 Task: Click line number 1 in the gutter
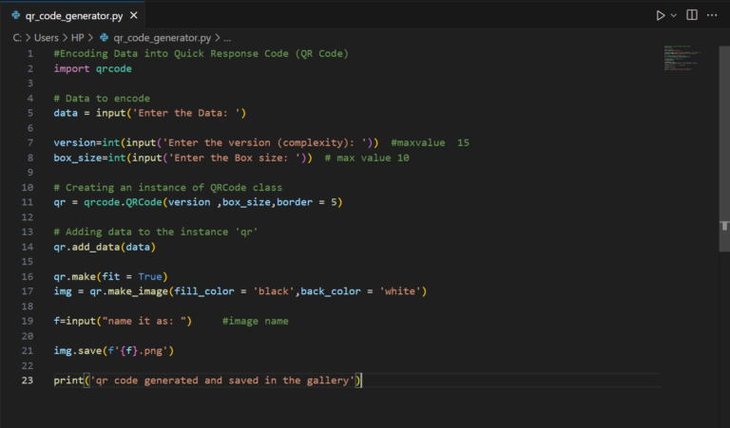(30, 53)
